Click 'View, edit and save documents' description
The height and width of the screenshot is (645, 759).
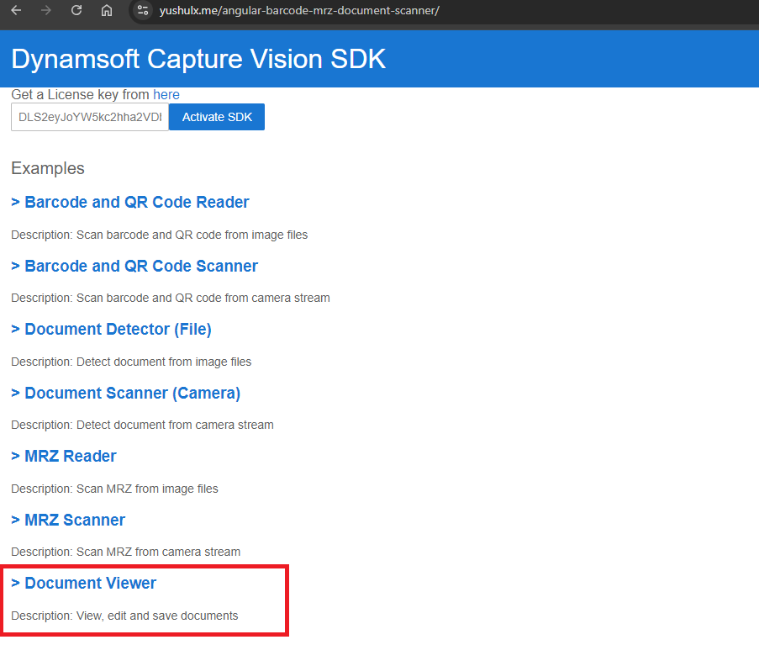pyautogui.click(x=157, y=616)
